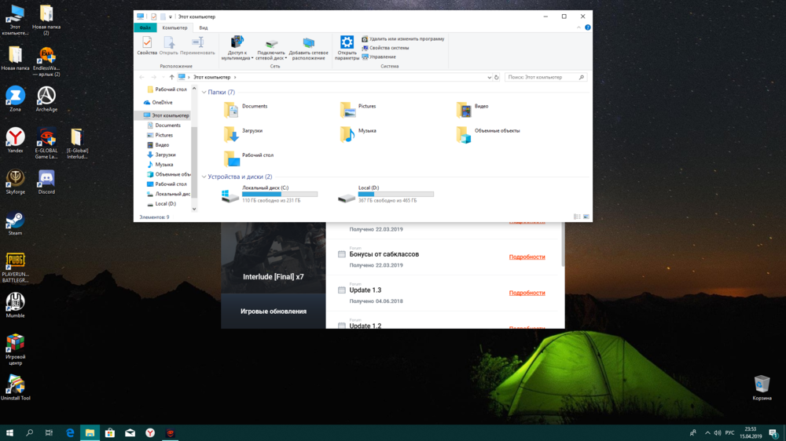Click Подробности link next to Update 1.3

pos(527,293)
